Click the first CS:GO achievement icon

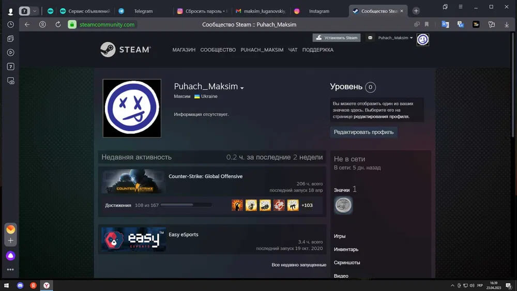tap(237, 205)
